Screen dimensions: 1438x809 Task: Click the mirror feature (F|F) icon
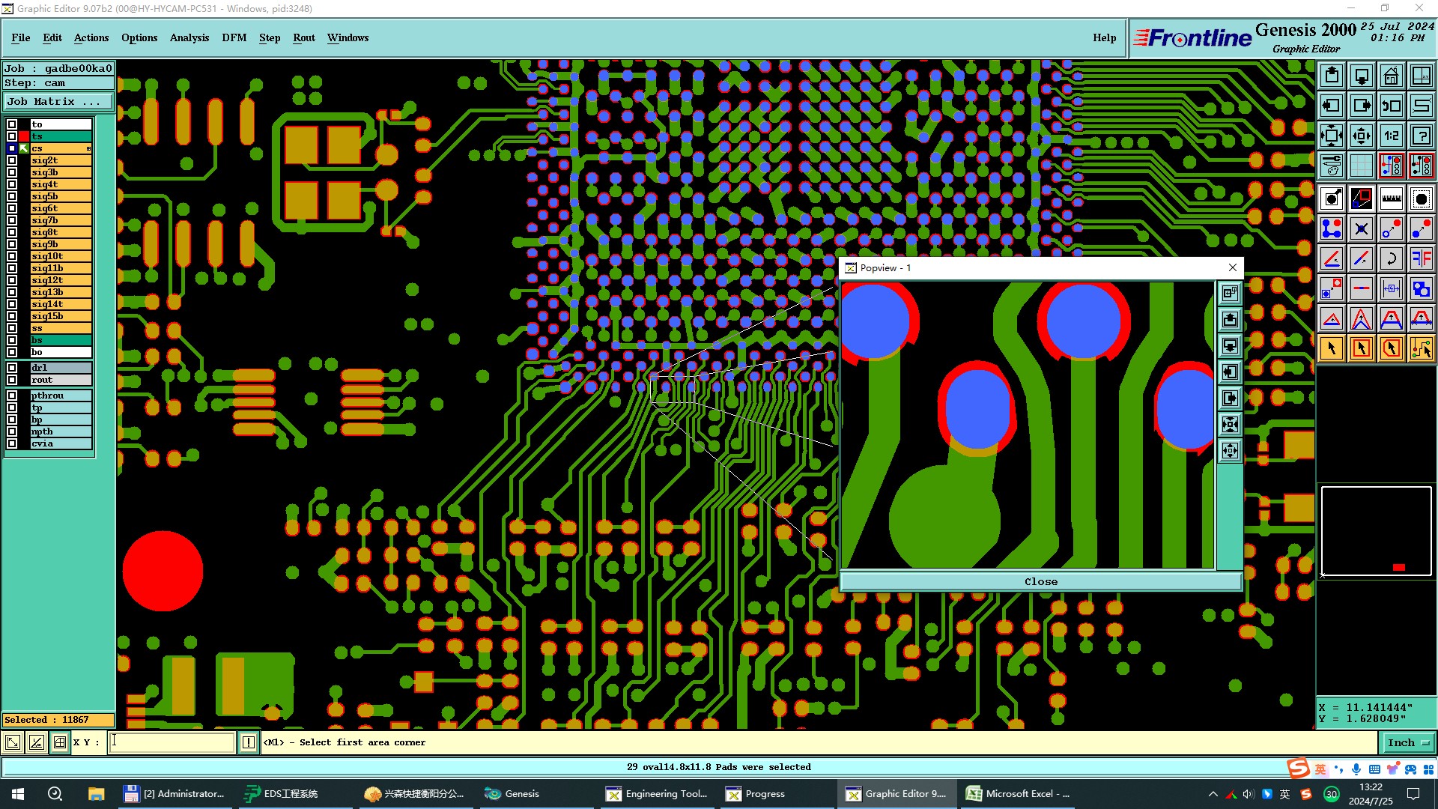tap(1421, 258)
